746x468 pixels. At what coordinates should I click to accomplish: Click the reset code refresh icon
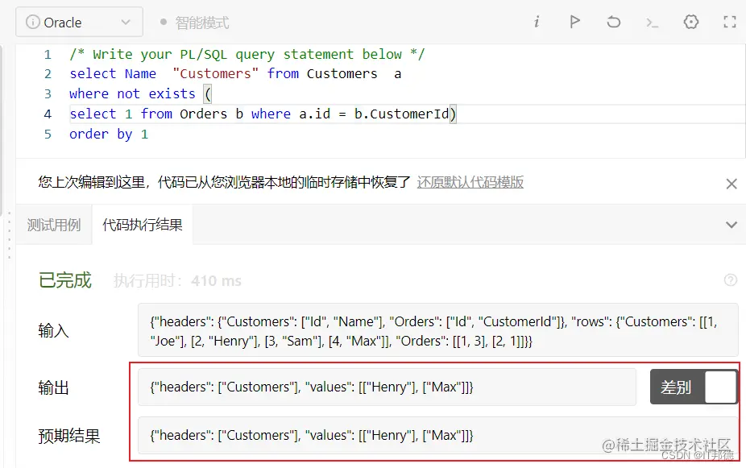613,22
